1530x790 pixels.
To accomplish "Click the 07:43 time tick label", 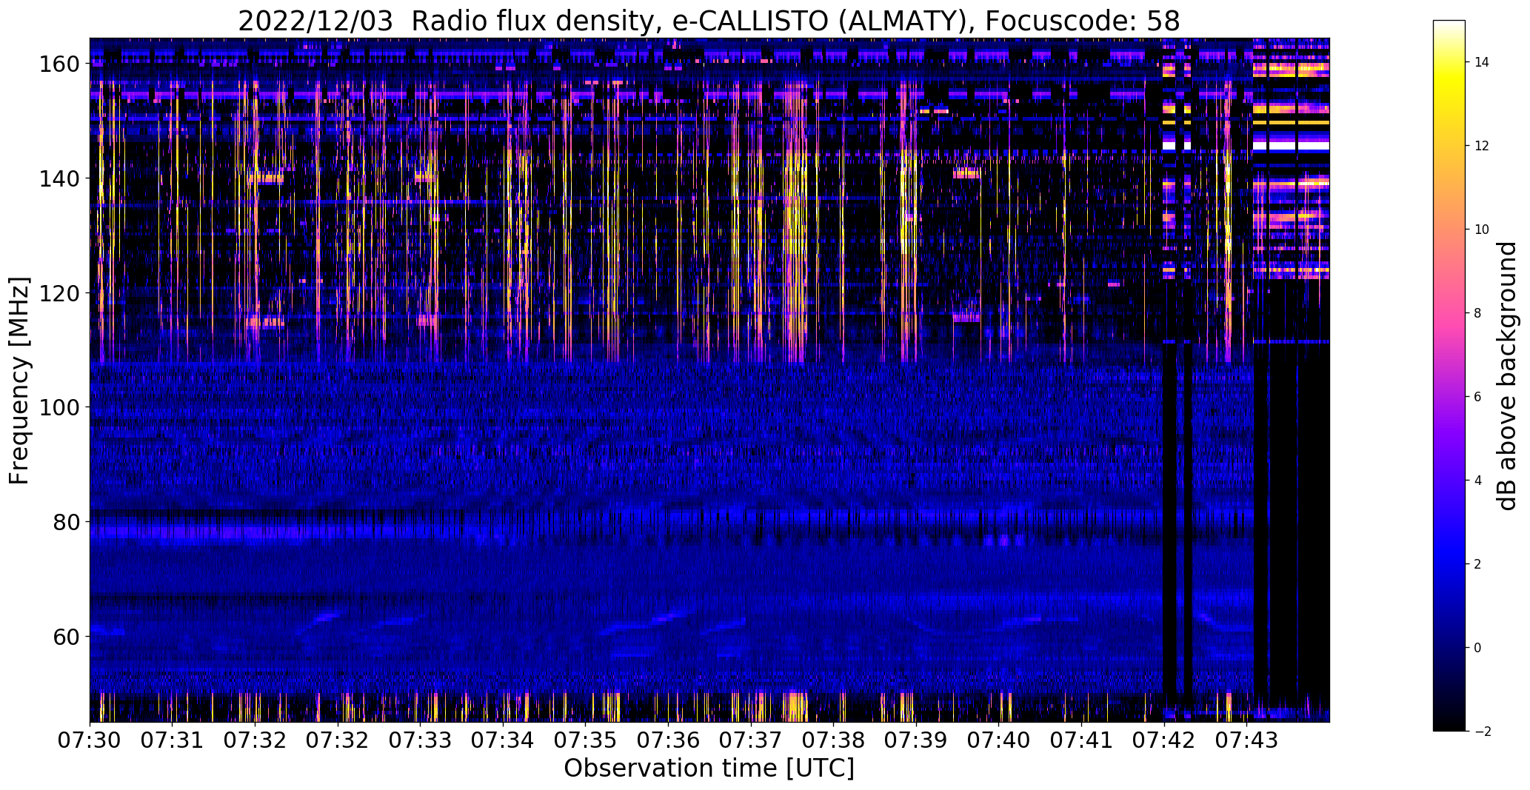I will point(1248,740).
